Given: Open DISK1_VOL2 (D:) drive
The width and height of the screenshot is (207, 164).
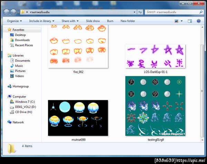Looking at the screenshot, I should (x=26, y=107).
